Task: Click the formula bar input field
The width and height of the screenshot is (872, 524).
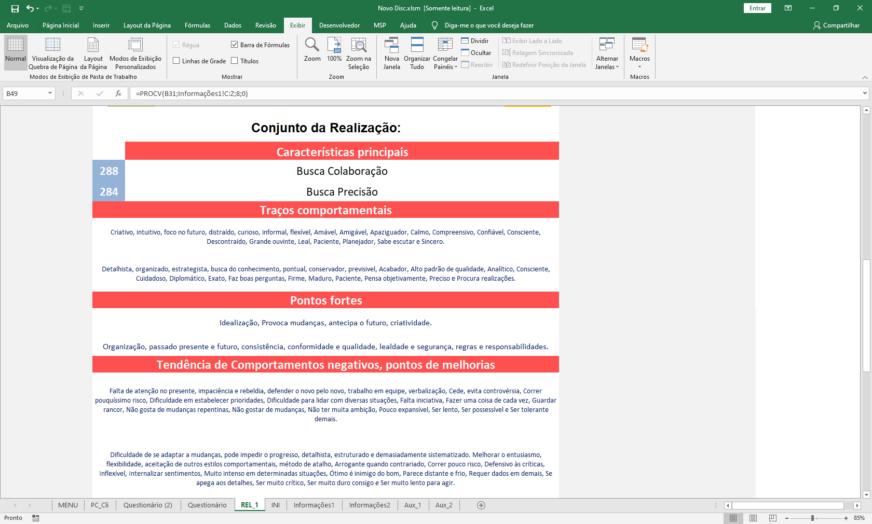Action: pyautogui.click(x=496, y=93)
